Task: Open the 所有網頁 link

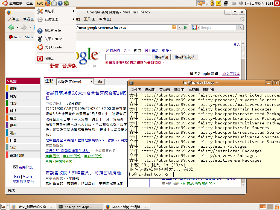Action: pyautogui.click(x=113, y=51)
